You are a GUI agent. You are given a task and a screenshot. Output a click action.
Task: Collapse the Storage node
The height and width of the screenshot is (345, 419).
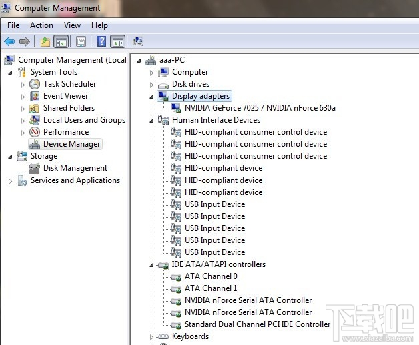10,157
